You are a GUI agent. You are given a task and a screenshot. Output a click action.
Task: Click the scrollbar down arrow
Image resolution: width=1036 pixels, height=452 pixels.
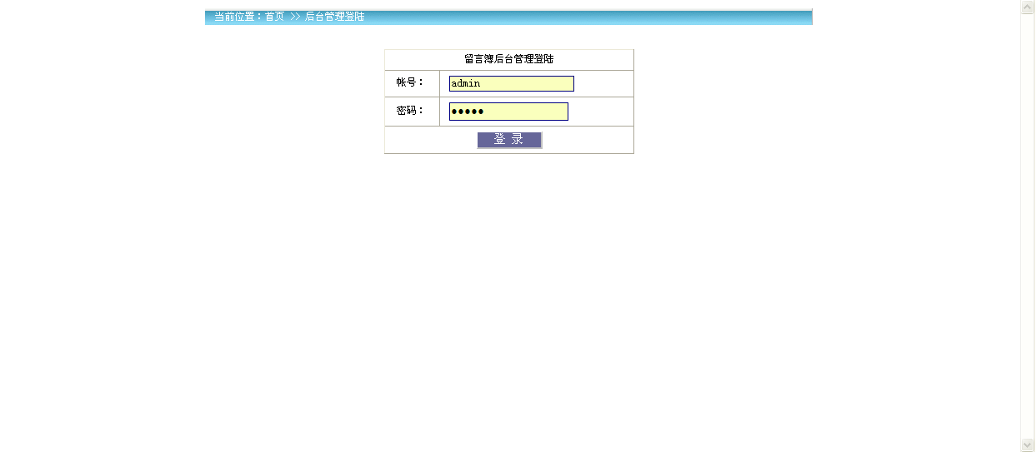1028,445
